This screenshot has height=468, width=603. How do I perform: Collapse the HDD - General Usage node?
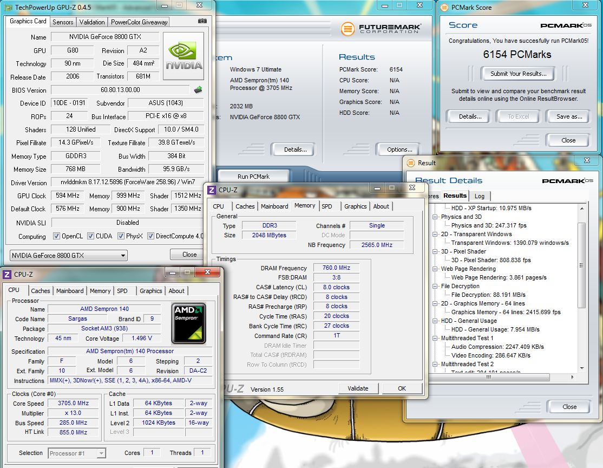point(435,321)
